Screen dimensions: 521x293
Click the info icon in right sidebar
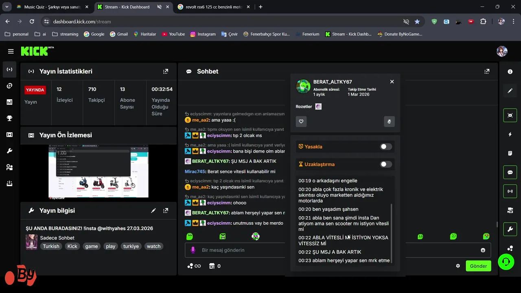[x=510, y=72]
